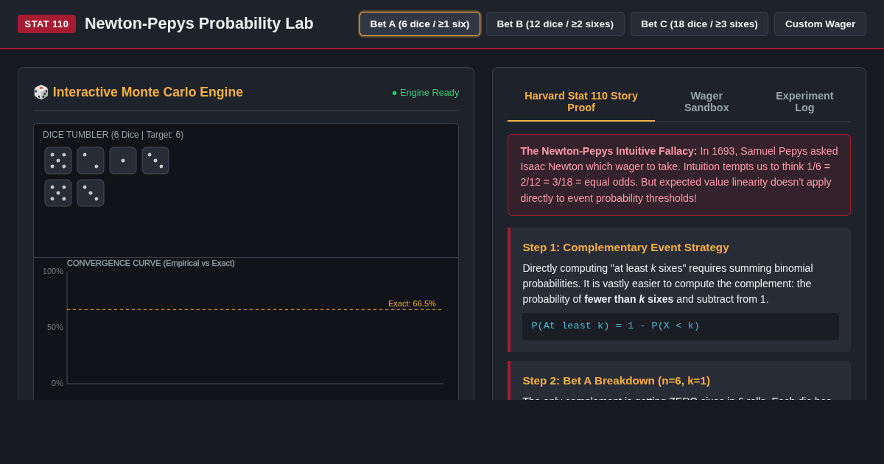Click the 'Step 1: Complementary Event Strategy' heading

click(625, 247)
